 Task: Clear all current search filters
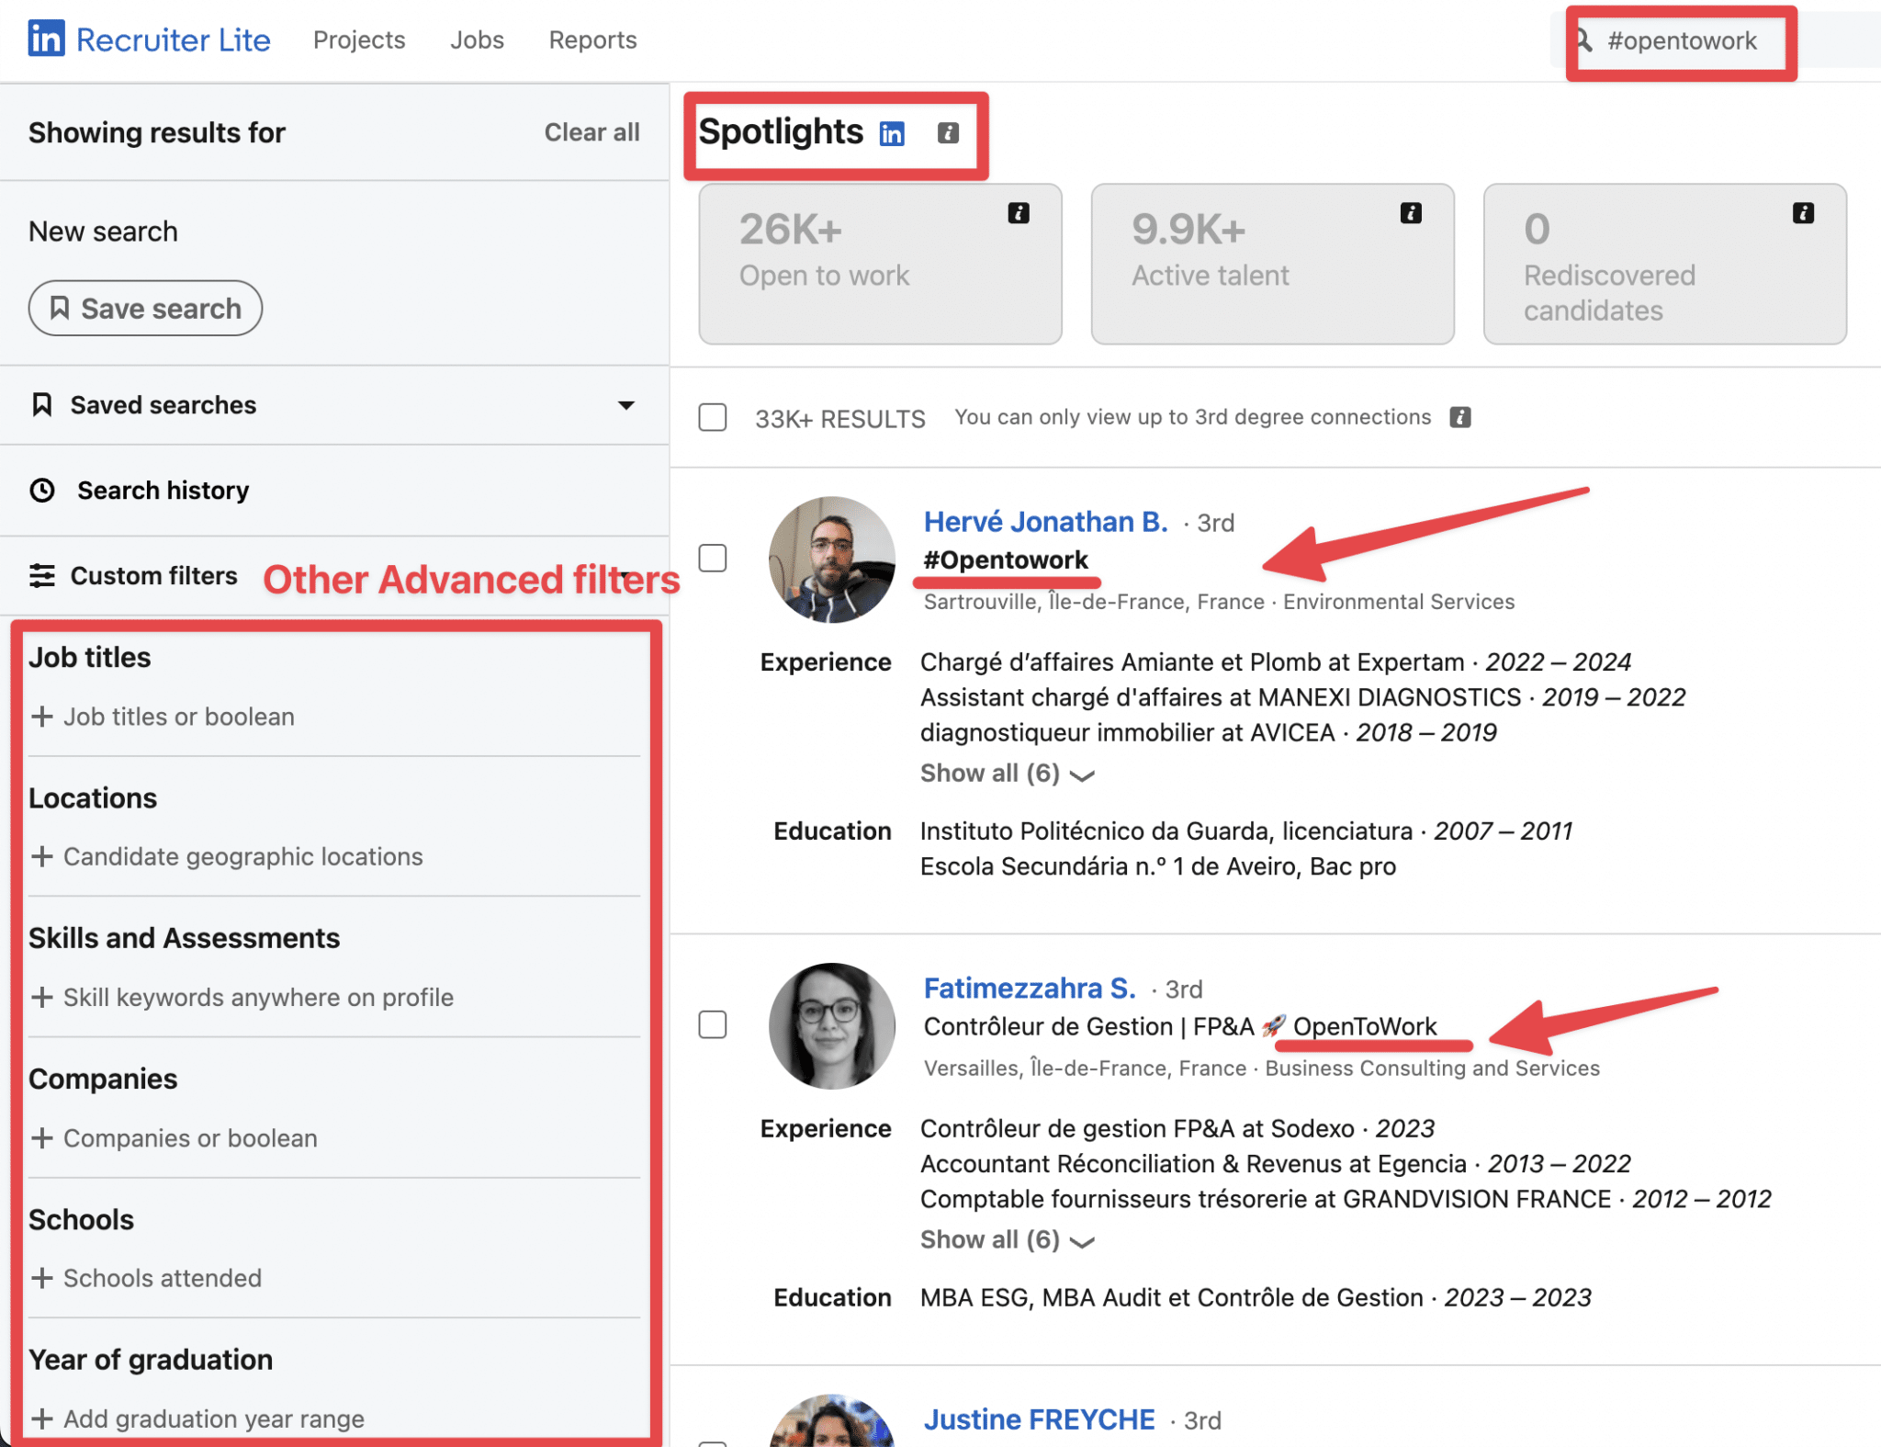pyautogui.click(x=591, y=132)
